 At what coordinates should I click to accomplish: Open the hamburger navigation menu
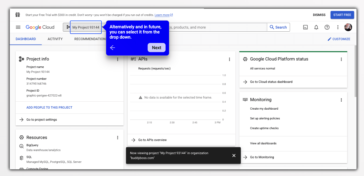coord(18,27)
